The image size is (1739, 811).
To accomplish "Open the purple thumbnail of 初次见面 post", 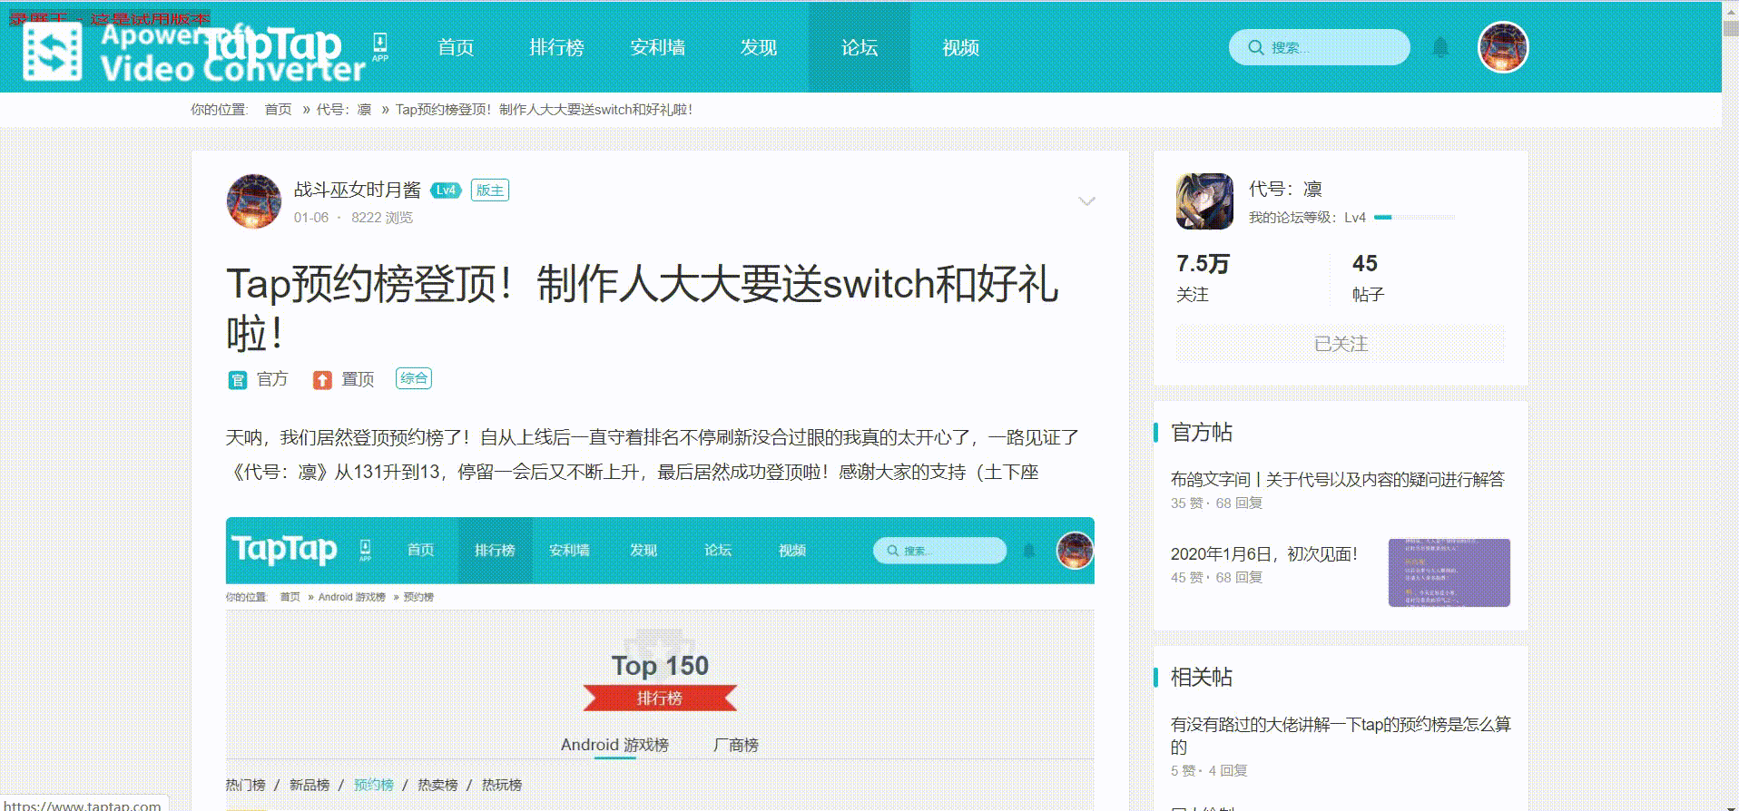I will 1449,572.
